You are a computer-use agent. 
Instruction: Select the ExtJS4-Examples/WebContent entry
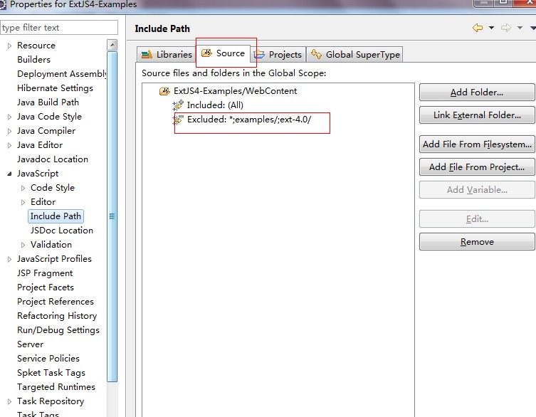pyautogui.click(x=235, y=91)
